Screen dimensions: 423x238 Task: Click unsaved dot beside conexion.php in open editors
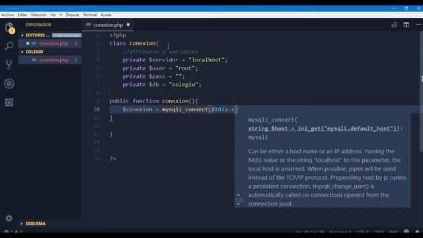pos(28,44)
